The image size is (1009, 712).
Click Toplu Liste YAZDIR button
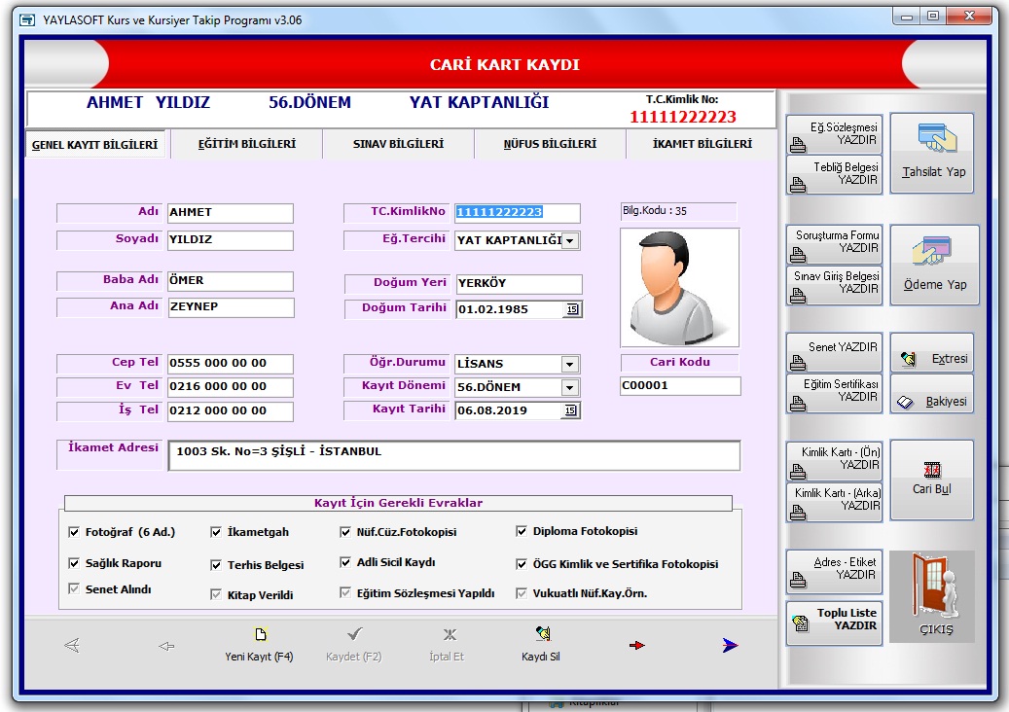[x=834, y=623]
